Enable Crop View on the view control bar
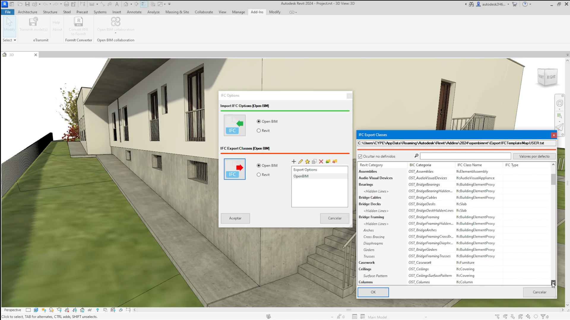This screenshot has height=320, width=570. [x=66, y=310]
